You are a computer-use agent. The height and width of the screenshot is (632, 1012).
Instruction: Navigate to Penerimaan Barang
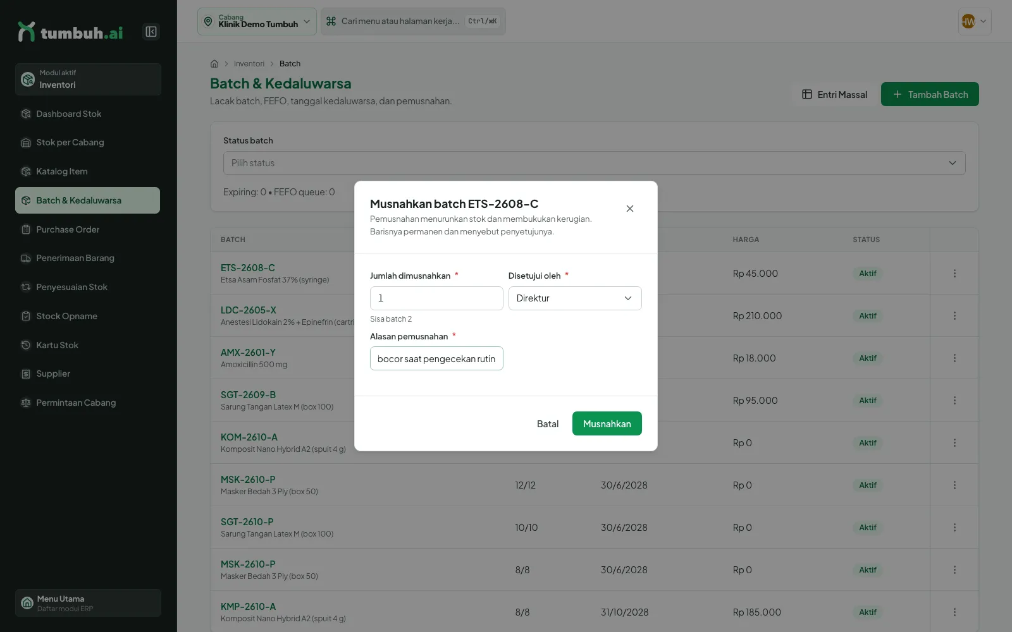click(87, 258)
